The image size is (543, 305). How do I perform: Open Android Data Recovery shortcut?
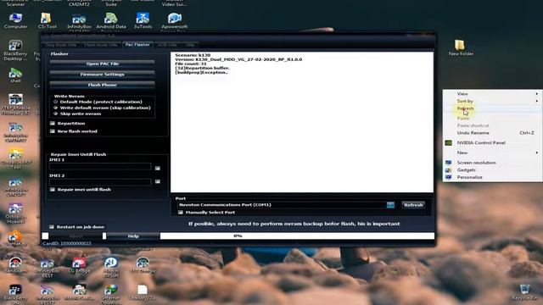click(111, 20)
